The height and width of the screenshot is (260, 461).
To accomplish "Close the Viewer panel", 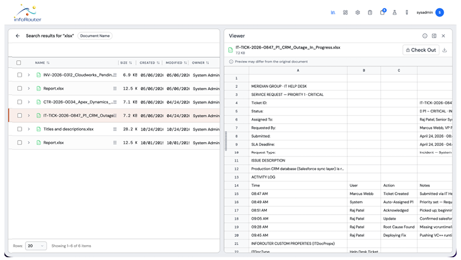I will tap(443, 36).
